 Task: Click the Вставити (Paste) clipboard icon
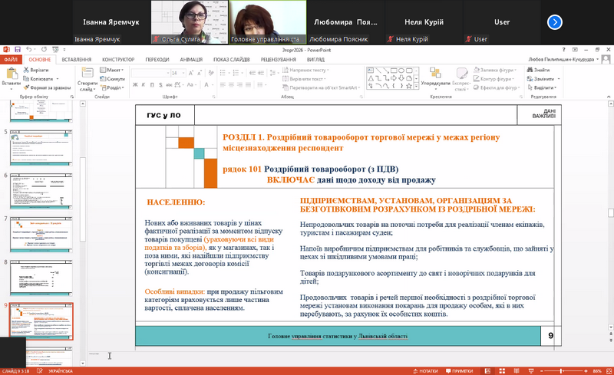tap(11, 74)
